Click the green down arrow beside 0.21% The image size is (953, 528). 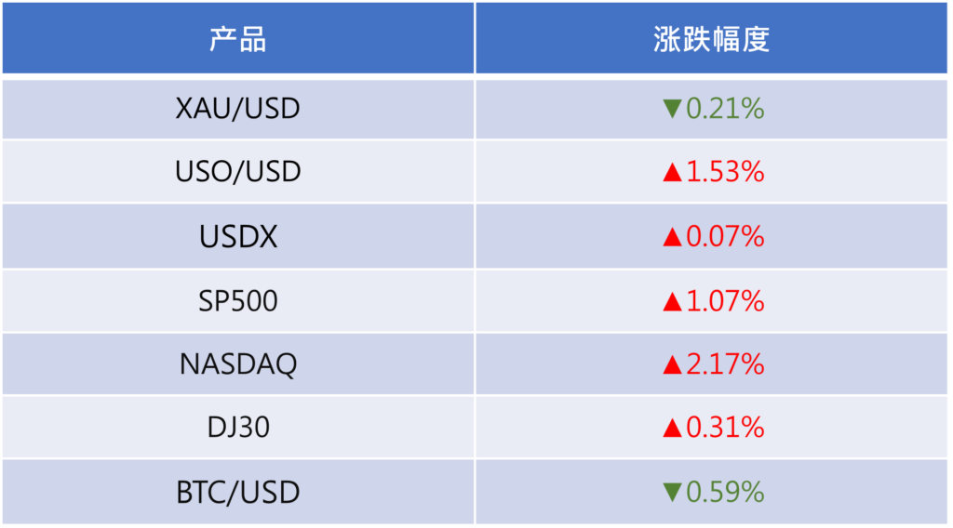(673, 110)
